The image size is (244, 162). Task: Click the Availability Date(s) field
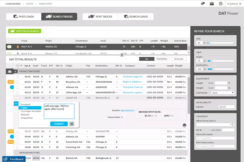[226, 107]
